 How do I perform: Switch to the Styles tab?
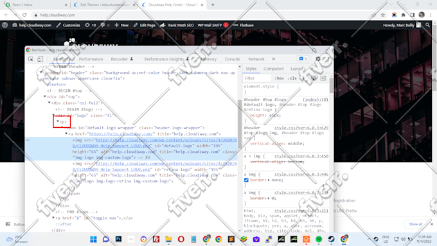[251, 69]
